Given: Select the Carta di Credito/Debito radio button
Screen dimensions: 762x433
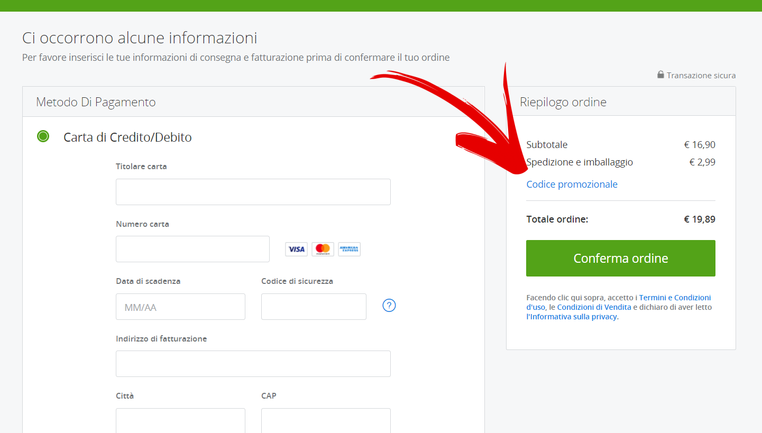Looking at the screenshot, I should 43,137.
